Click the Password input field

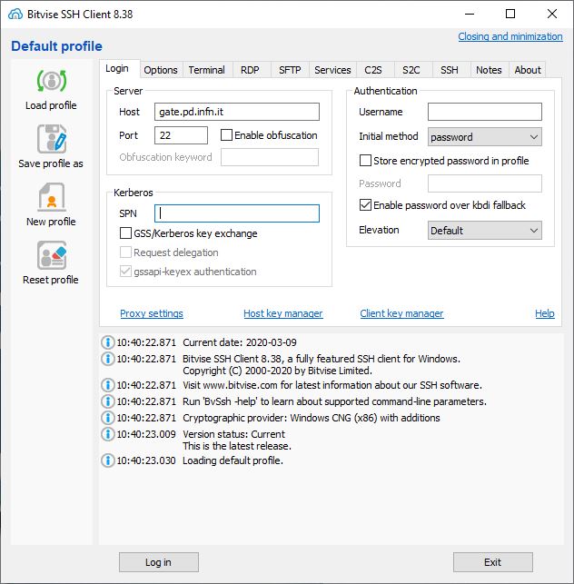click(x=485, y=183)
